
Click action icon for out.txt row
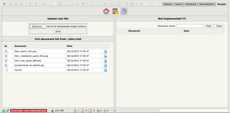point(106,70)
